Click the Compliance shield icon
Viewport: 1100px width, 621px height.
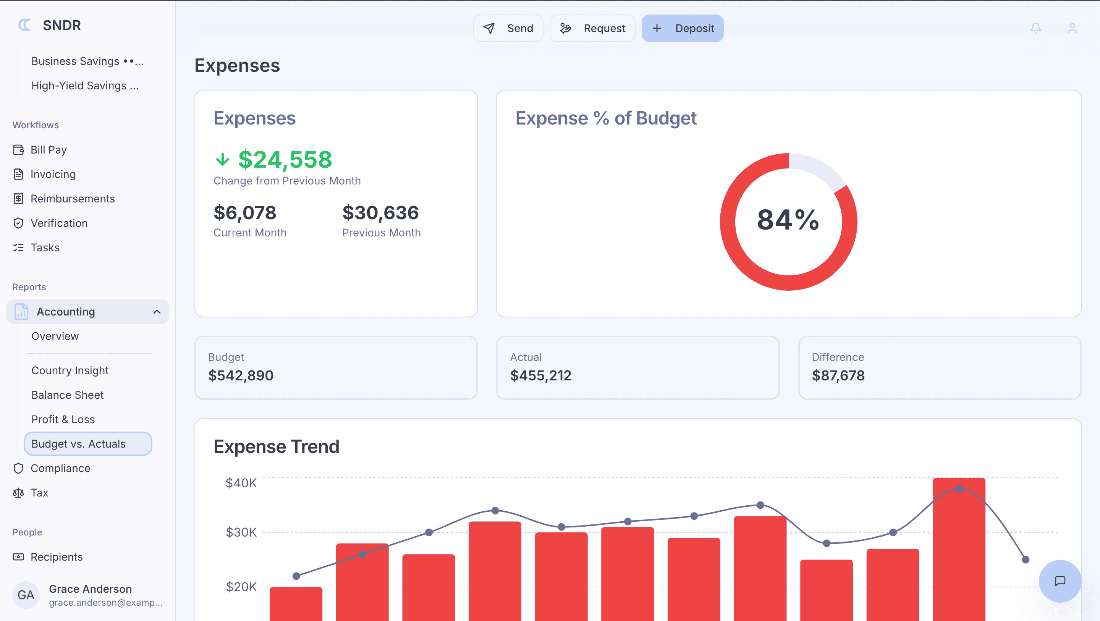(x=18, y=468)
